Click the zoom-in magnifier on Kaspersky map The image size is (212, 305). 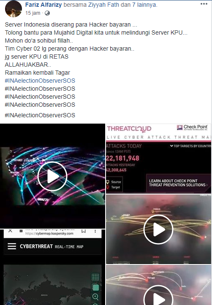(95, 297)
